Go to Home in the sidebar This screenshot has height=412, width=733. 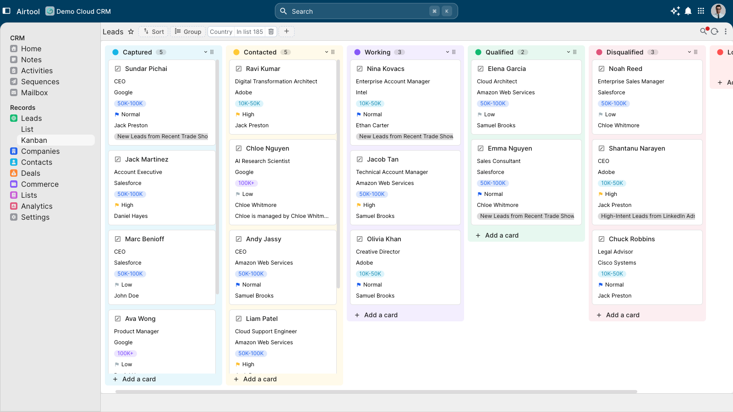31,49
